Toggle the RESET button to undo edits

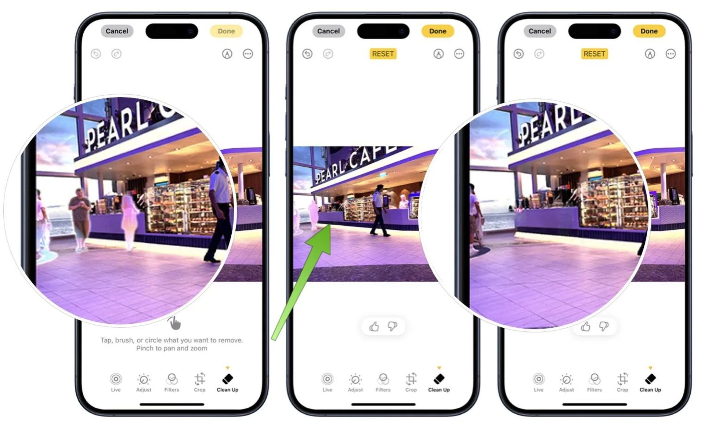(383, 55)
